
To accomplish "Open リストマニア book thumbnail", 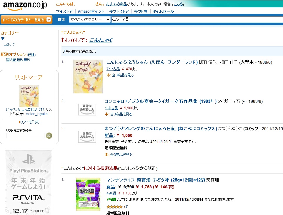I will point(29,96).
